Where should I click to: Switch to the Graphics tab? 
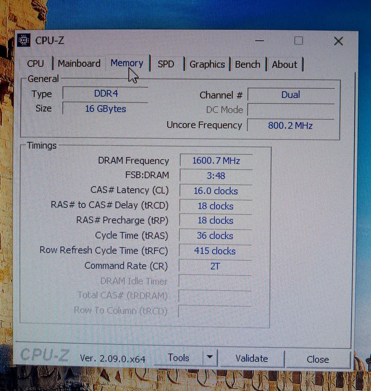tap(207, 65)
